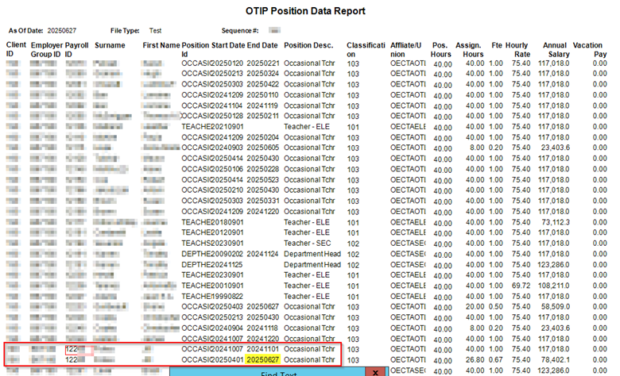Select annual salary 58,509.0
620x376 pixels.
(556, 306)
